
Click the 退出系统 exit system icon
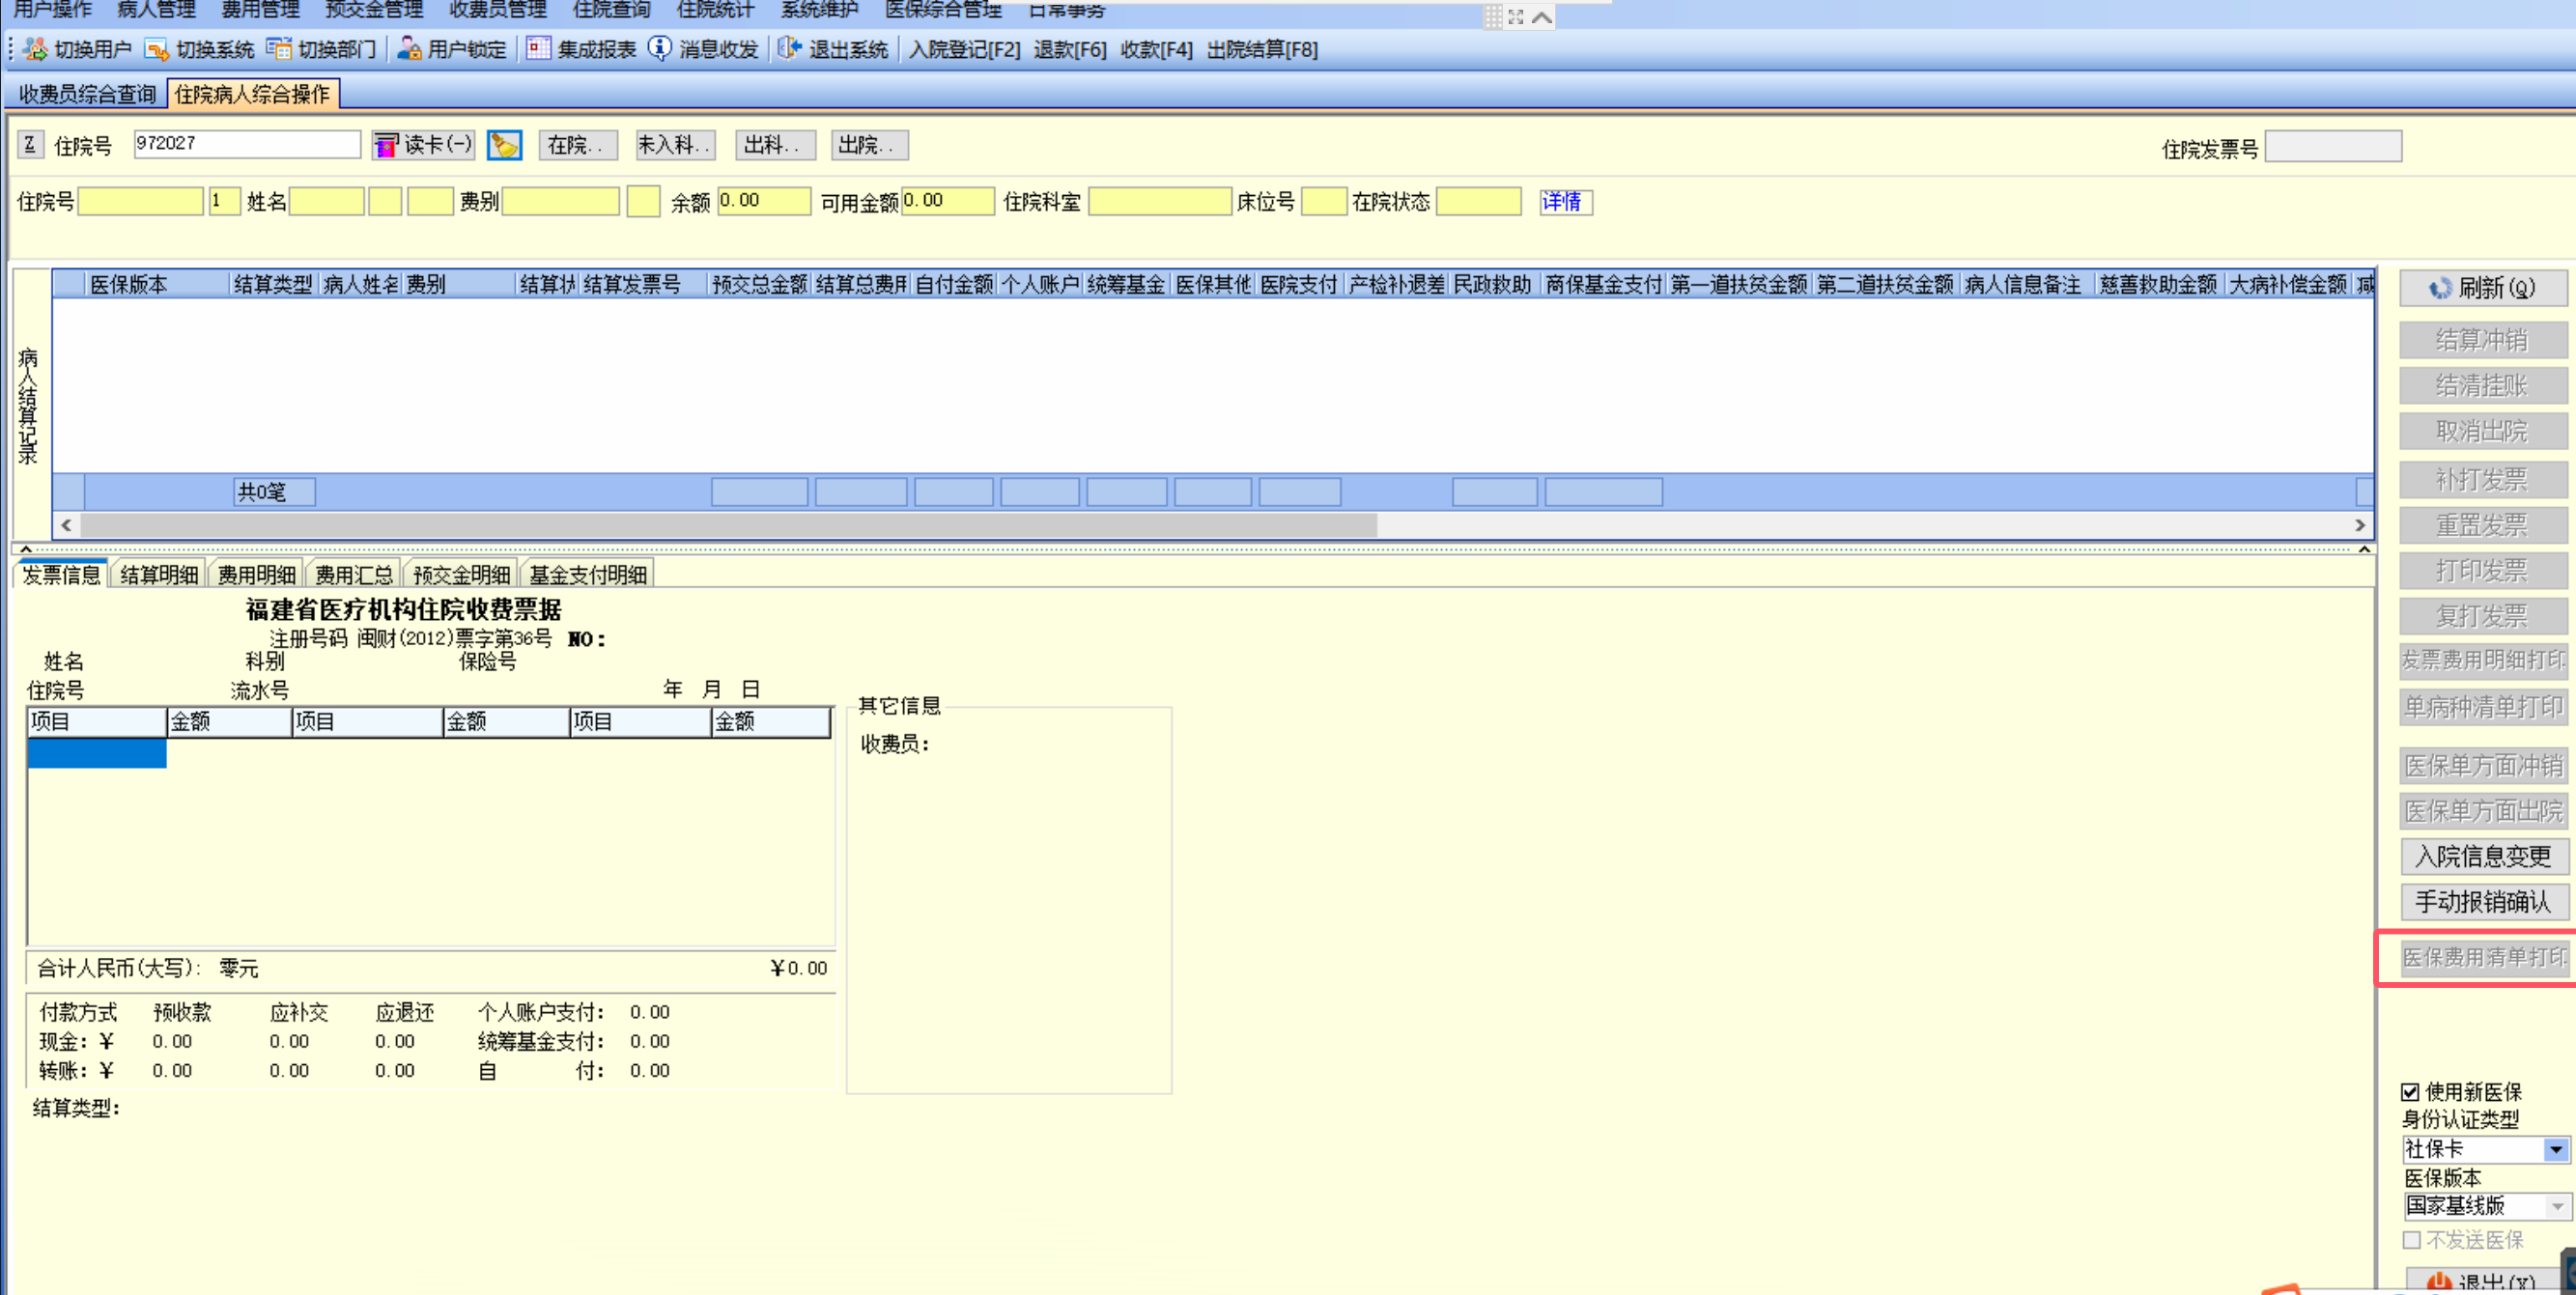click(x=790, y=49)
